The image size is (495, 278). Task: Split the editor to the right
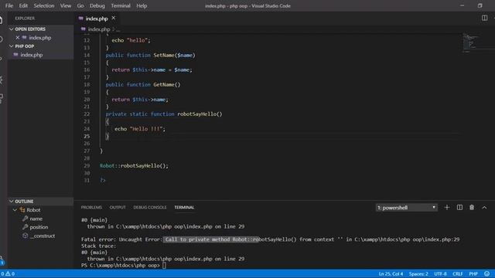click(484, 18)
